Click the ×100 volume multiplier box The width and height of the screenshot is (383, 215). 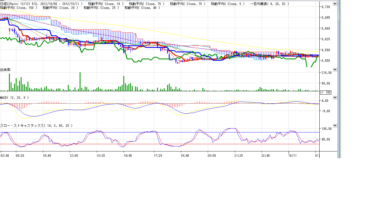[x=326, y=92]
